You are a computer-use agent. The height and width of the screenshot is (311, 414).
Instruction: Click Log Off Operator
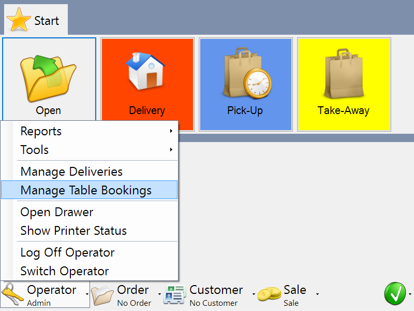click(67, 252)
